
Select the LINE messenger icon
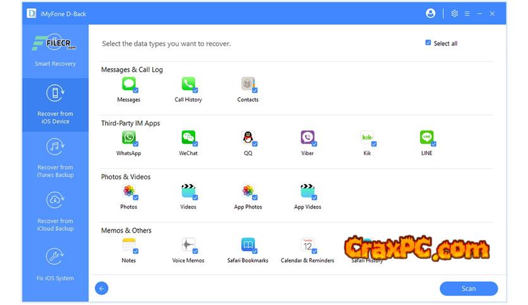[427, 137]
